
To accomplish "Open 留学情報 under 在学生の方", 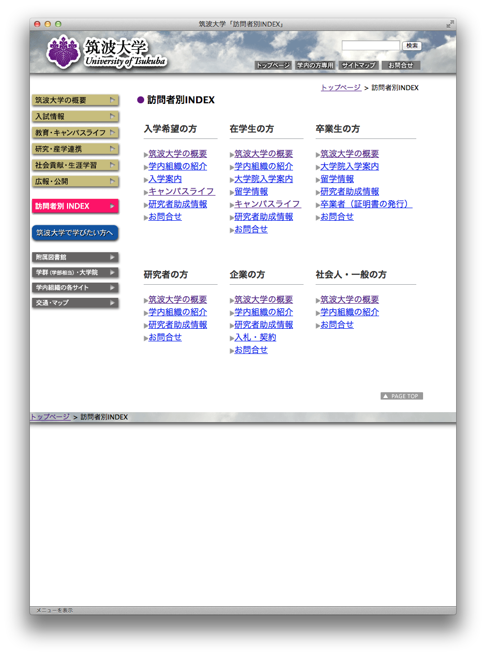I will [x=251, y=191].
